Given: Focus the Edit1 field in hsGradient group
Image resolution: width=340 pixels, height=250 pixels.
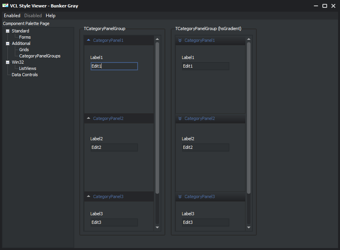Looking at the screenshot, I should point(206,66).
